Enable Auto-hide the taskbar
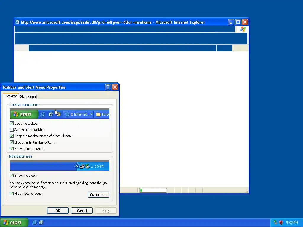Image resolution: width=303 pixels, height=227 pixels. point(12,129)
